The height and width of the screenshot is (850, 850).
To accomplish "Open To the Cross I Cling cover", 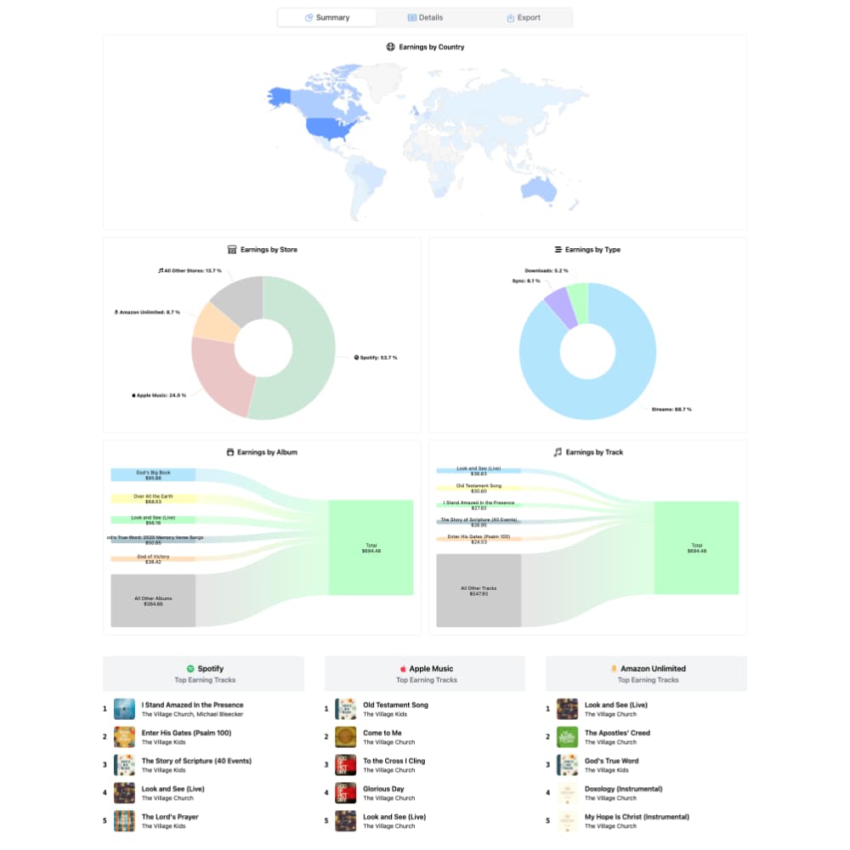I will click(345, 765).
